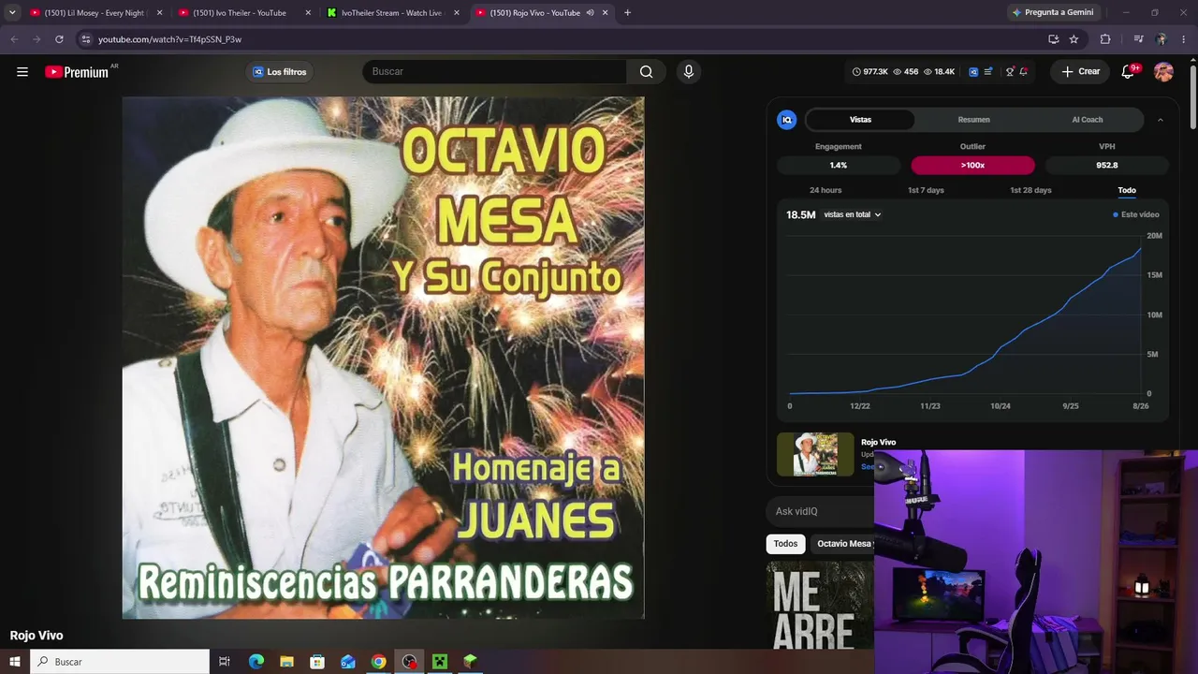
Task: Open the YouTube account avatar menu
Action: [1163, 72]
